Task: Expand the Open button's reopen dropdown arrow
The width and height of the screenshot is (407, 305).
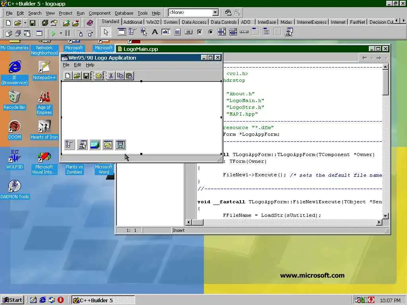Action: [25, 23]
